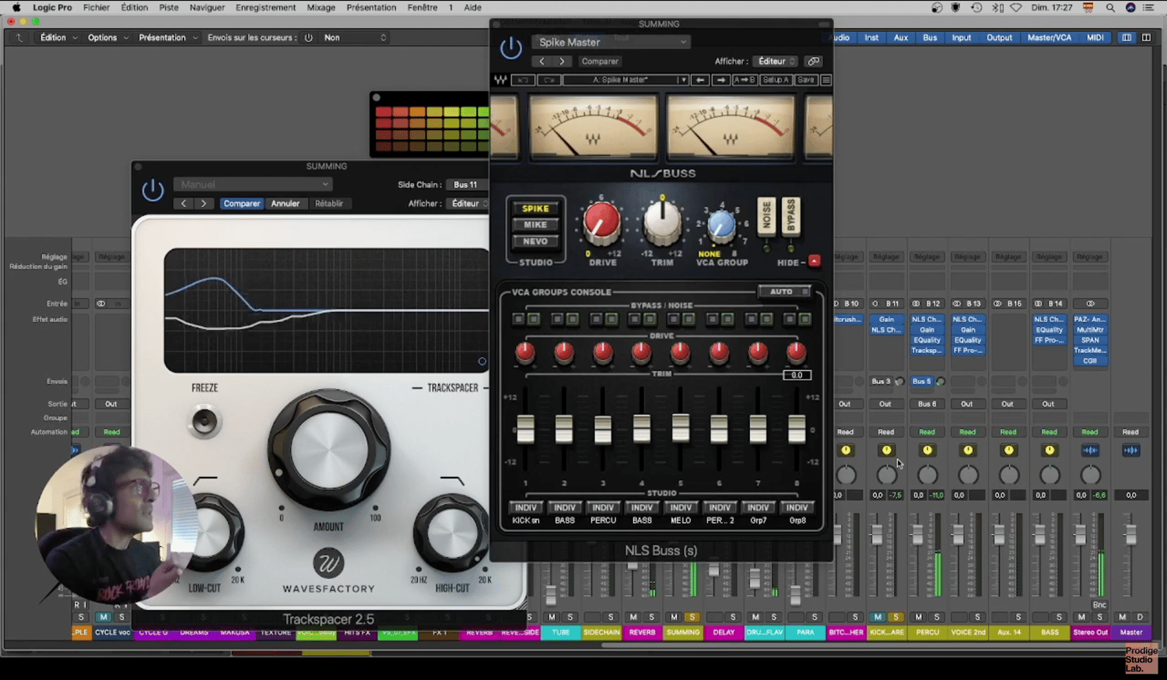Click the Waves Save button
1167x680 pixels.
coord(806,79)
